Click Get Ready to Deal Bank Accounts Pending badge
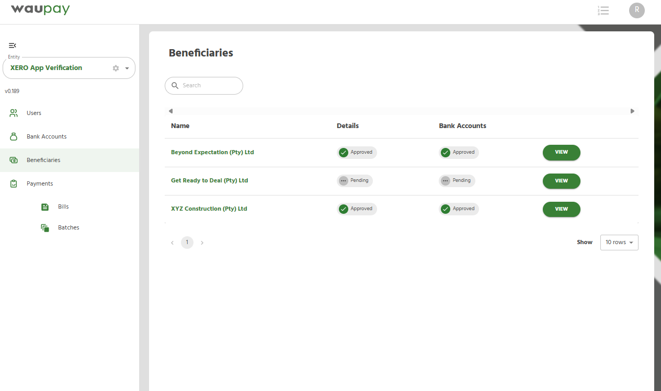661x391 pixels. [x=457, y=181]
